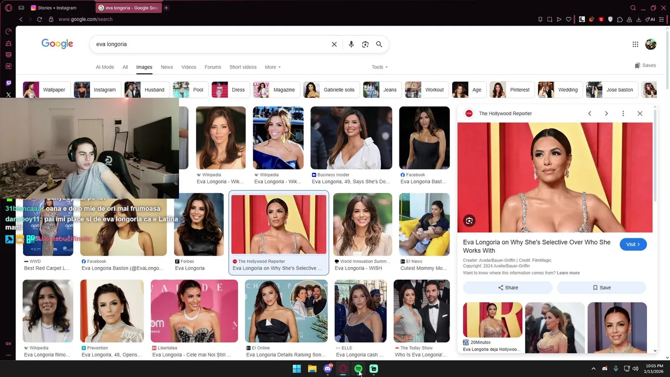Expand the More search menu
The image size is (670, 377).
click(273, 67)
